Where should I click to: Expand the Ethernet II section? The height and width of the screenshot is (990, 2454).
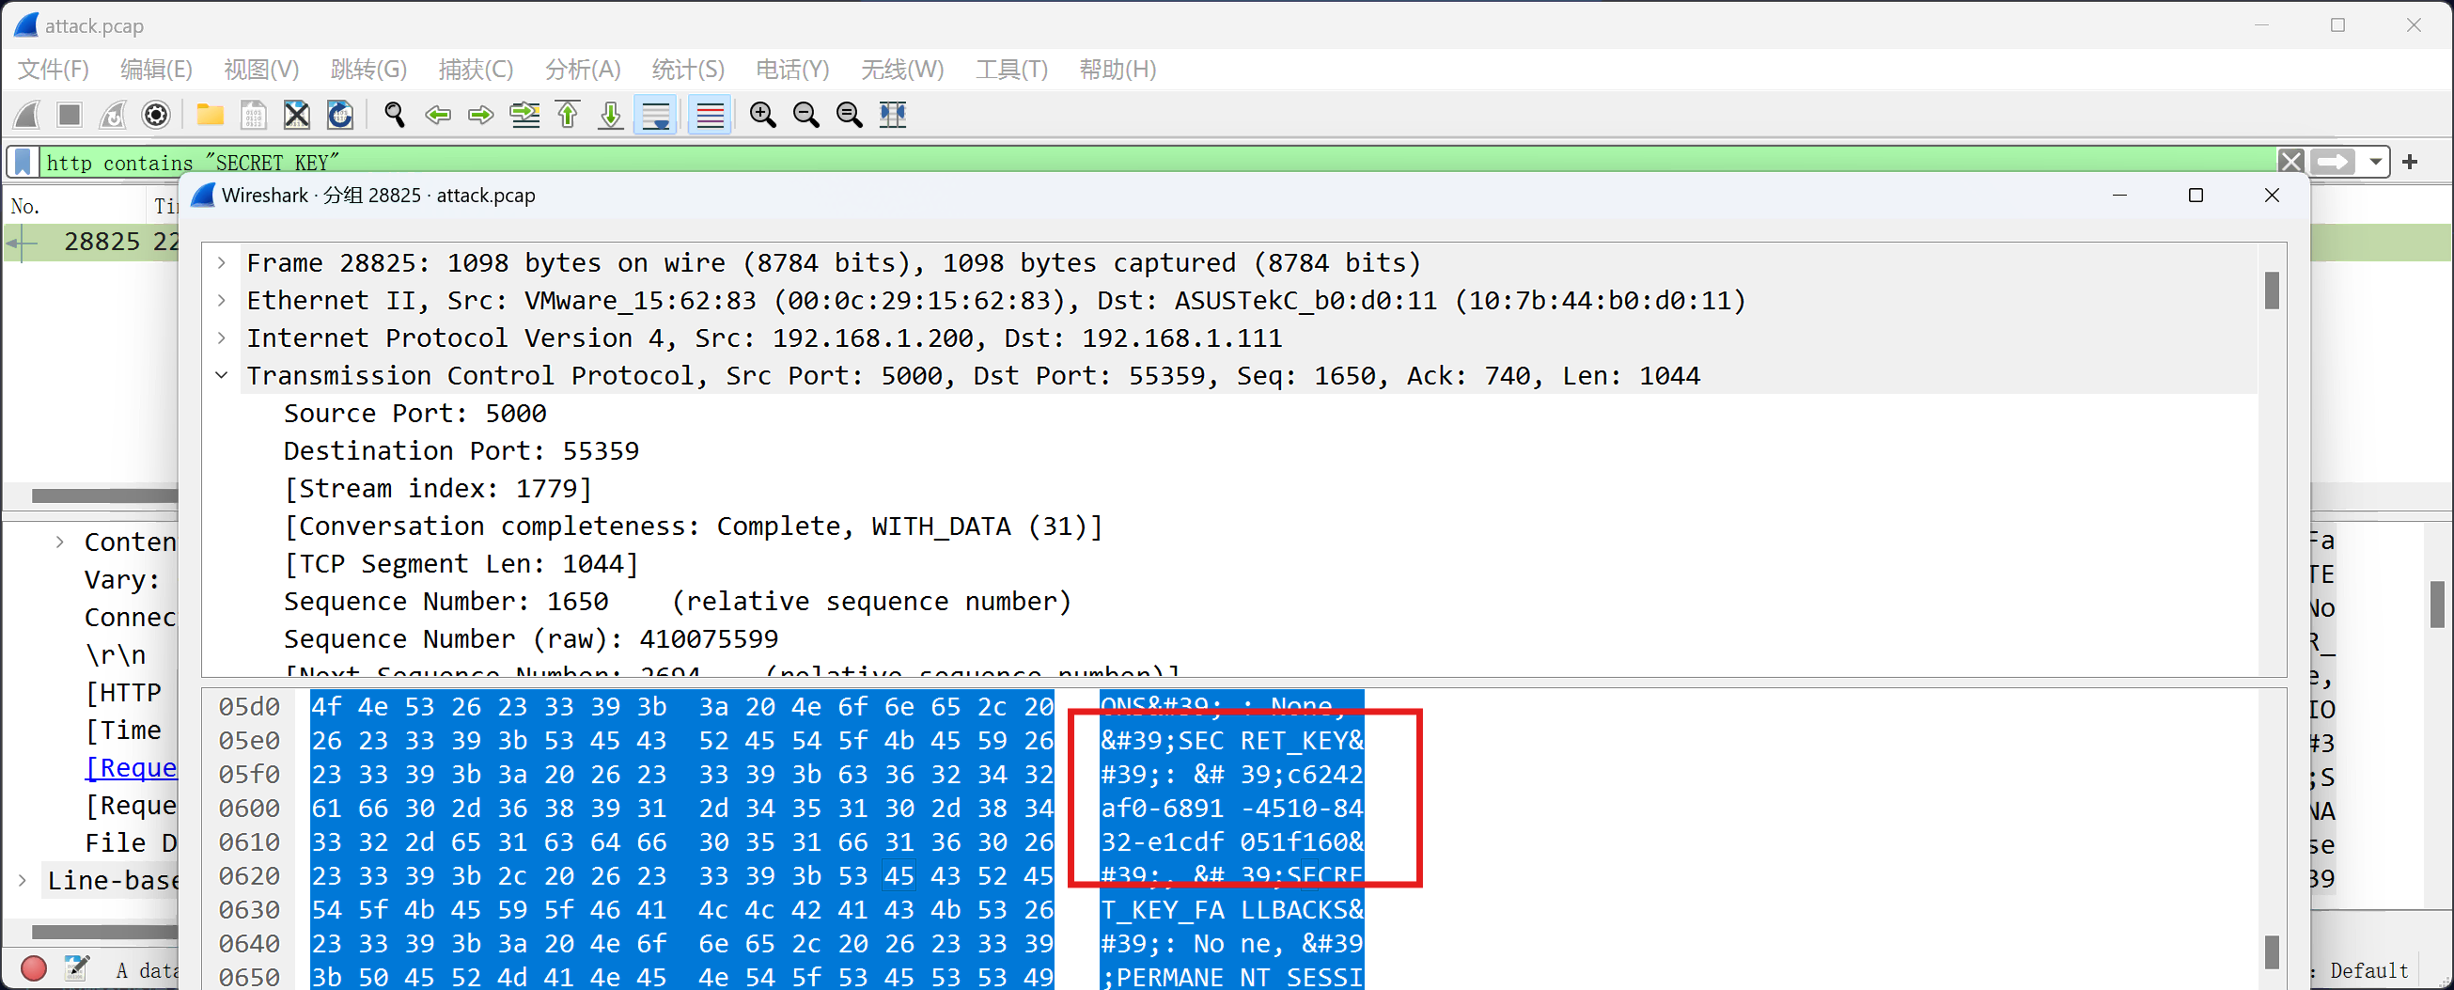(x=222, y=300)
